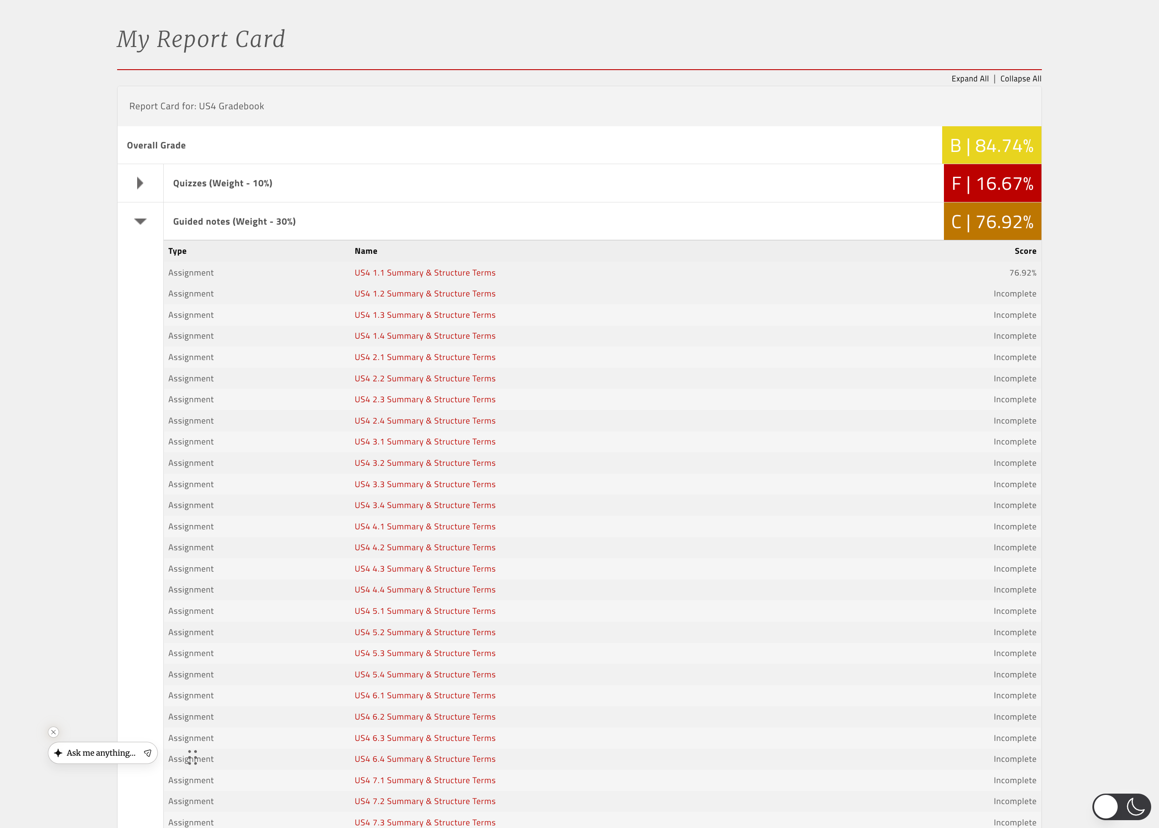Open US4 6.3 Summary & Structure Terms
1159x828 pixels.
(425, 738)
